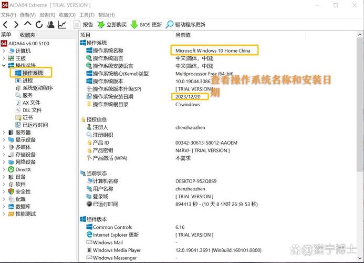Open the 工具(T) menu
Screen dimensions: 364x263
[x=87, y=15]
